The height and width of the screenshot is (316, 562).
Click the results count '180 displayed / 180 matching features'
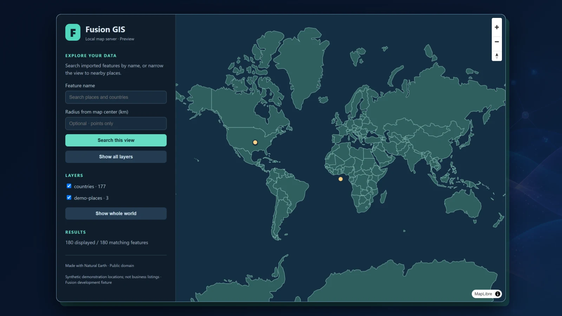click(x=107, y=243)
